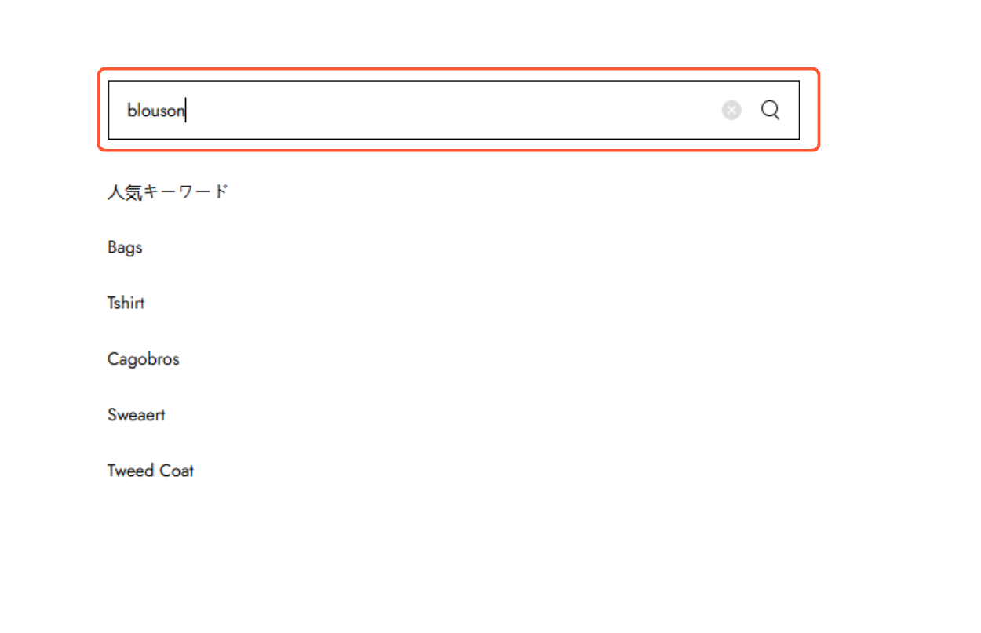Focus the search box containing blouson
The width and height of the screenshot is (981, 633).
click(x=454, y=111)
